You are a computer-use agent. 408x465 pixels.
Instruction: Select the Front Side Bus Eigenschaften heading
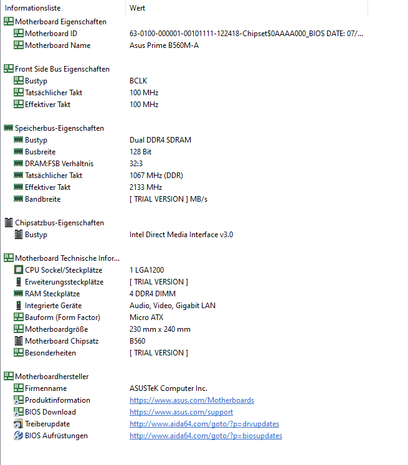[62, 69]
